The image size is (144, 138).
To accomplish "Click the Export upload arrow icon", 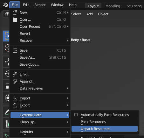I will click(15, 105).
